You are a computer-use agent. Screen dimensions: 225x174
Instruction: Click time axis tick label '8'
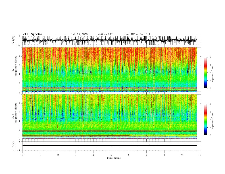click(x=164, y=155)
